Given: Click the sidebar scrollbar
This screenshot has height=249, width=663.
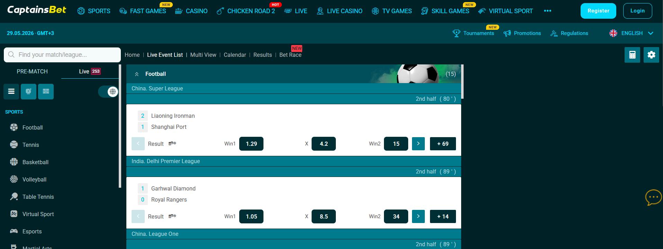Looking at the screenshot, I should tap(120, 126).
